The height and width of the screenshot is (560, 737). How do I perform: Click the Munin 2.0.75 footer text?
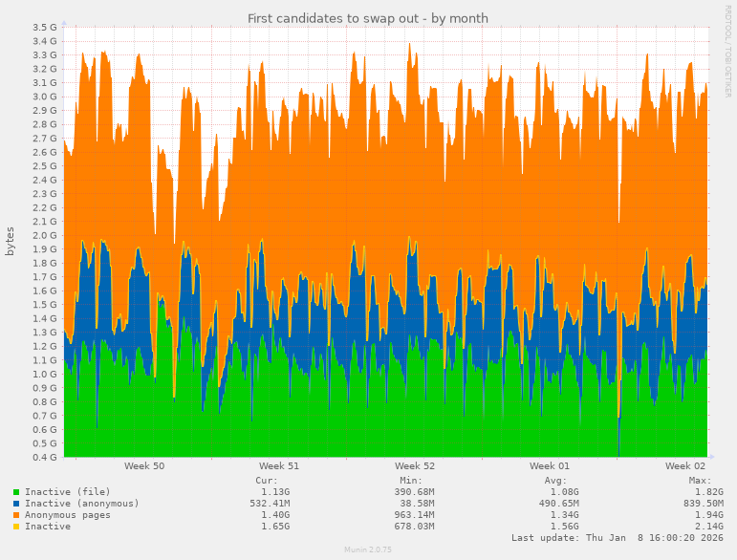coord(368,550)
